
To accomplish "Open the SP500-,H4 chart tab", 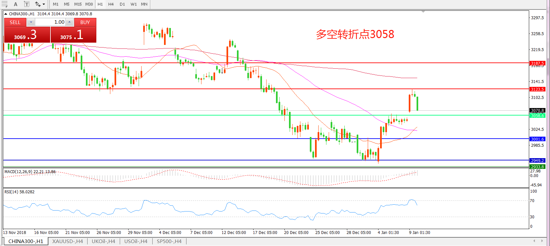I will [169, 241].
